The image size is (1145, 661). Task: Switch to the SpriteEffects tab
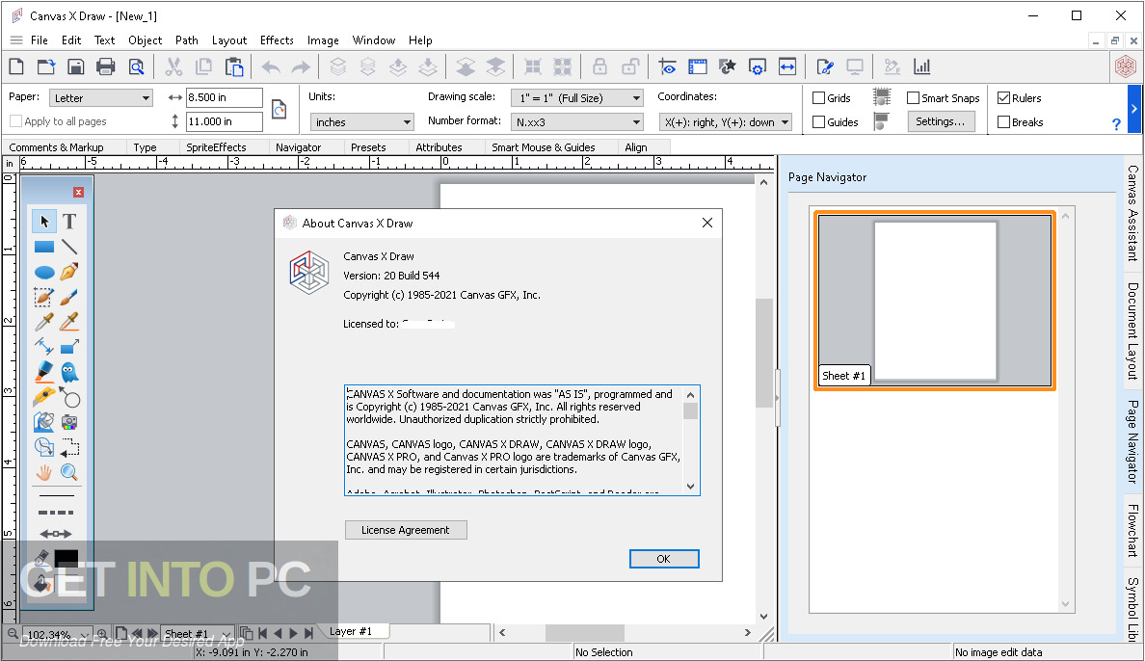[x=216, y=146]
